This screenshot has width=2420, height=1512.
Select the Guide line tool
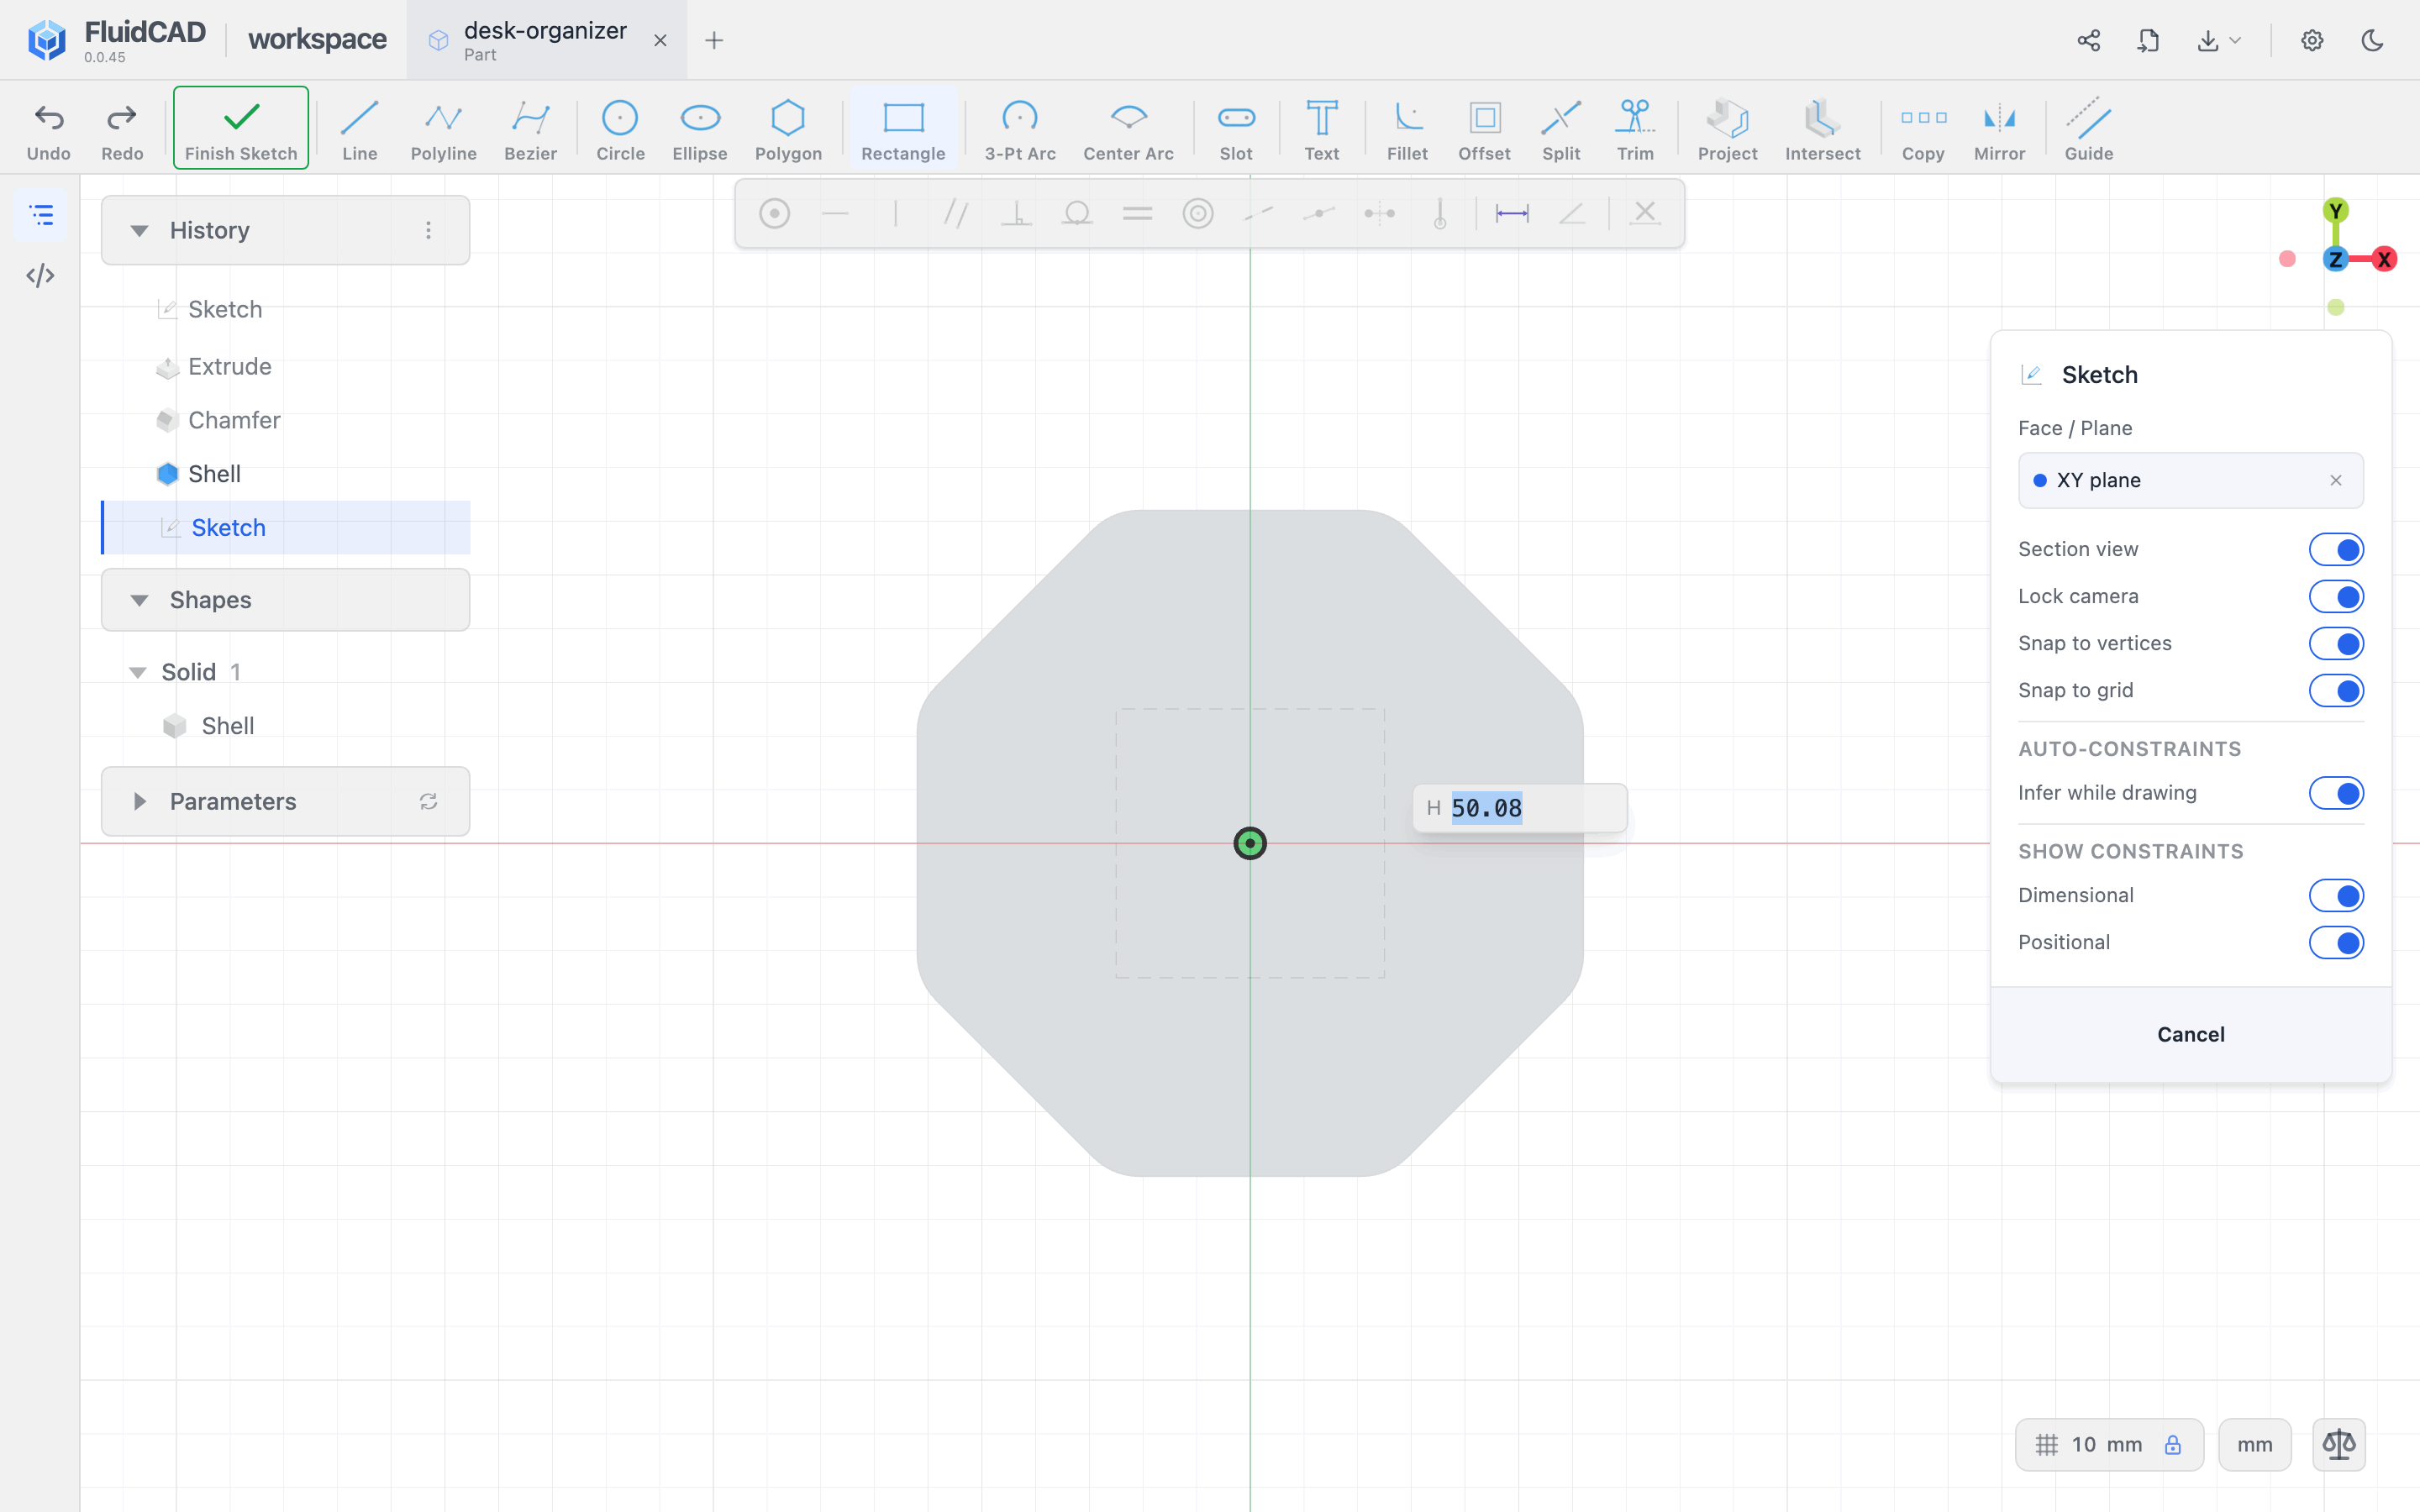click(2088, 129)
